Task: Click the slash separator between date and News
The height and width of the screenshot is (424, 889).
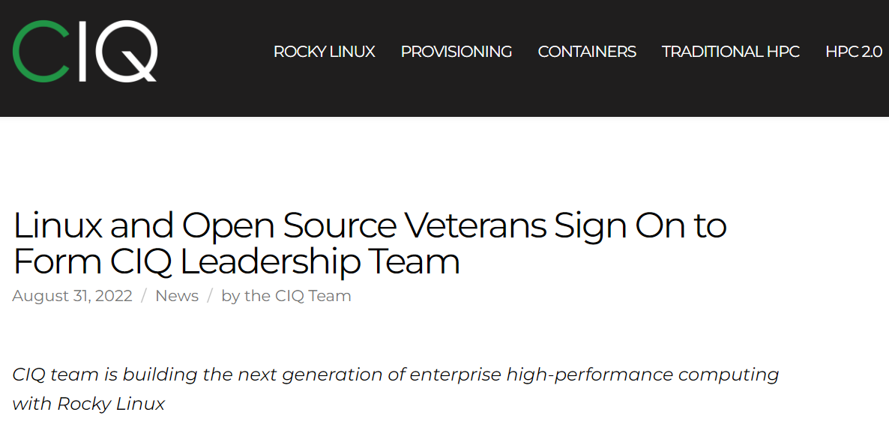Action: 144,296
